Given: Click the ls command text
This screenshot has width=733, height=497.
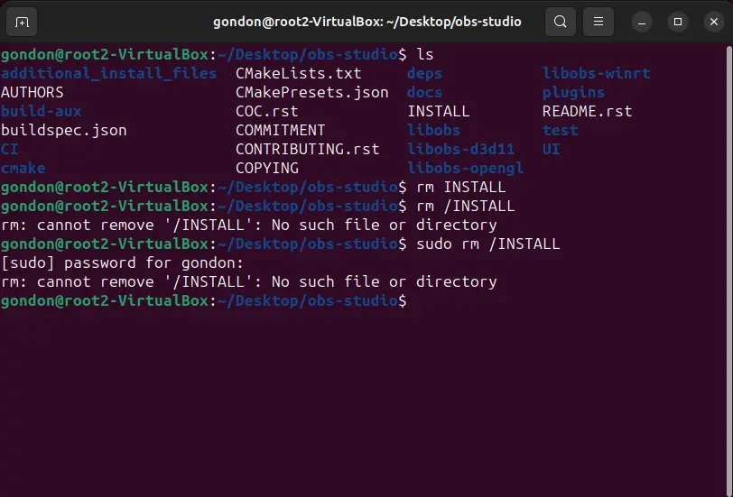Looking at the screenshot, I should click(425, 55).
